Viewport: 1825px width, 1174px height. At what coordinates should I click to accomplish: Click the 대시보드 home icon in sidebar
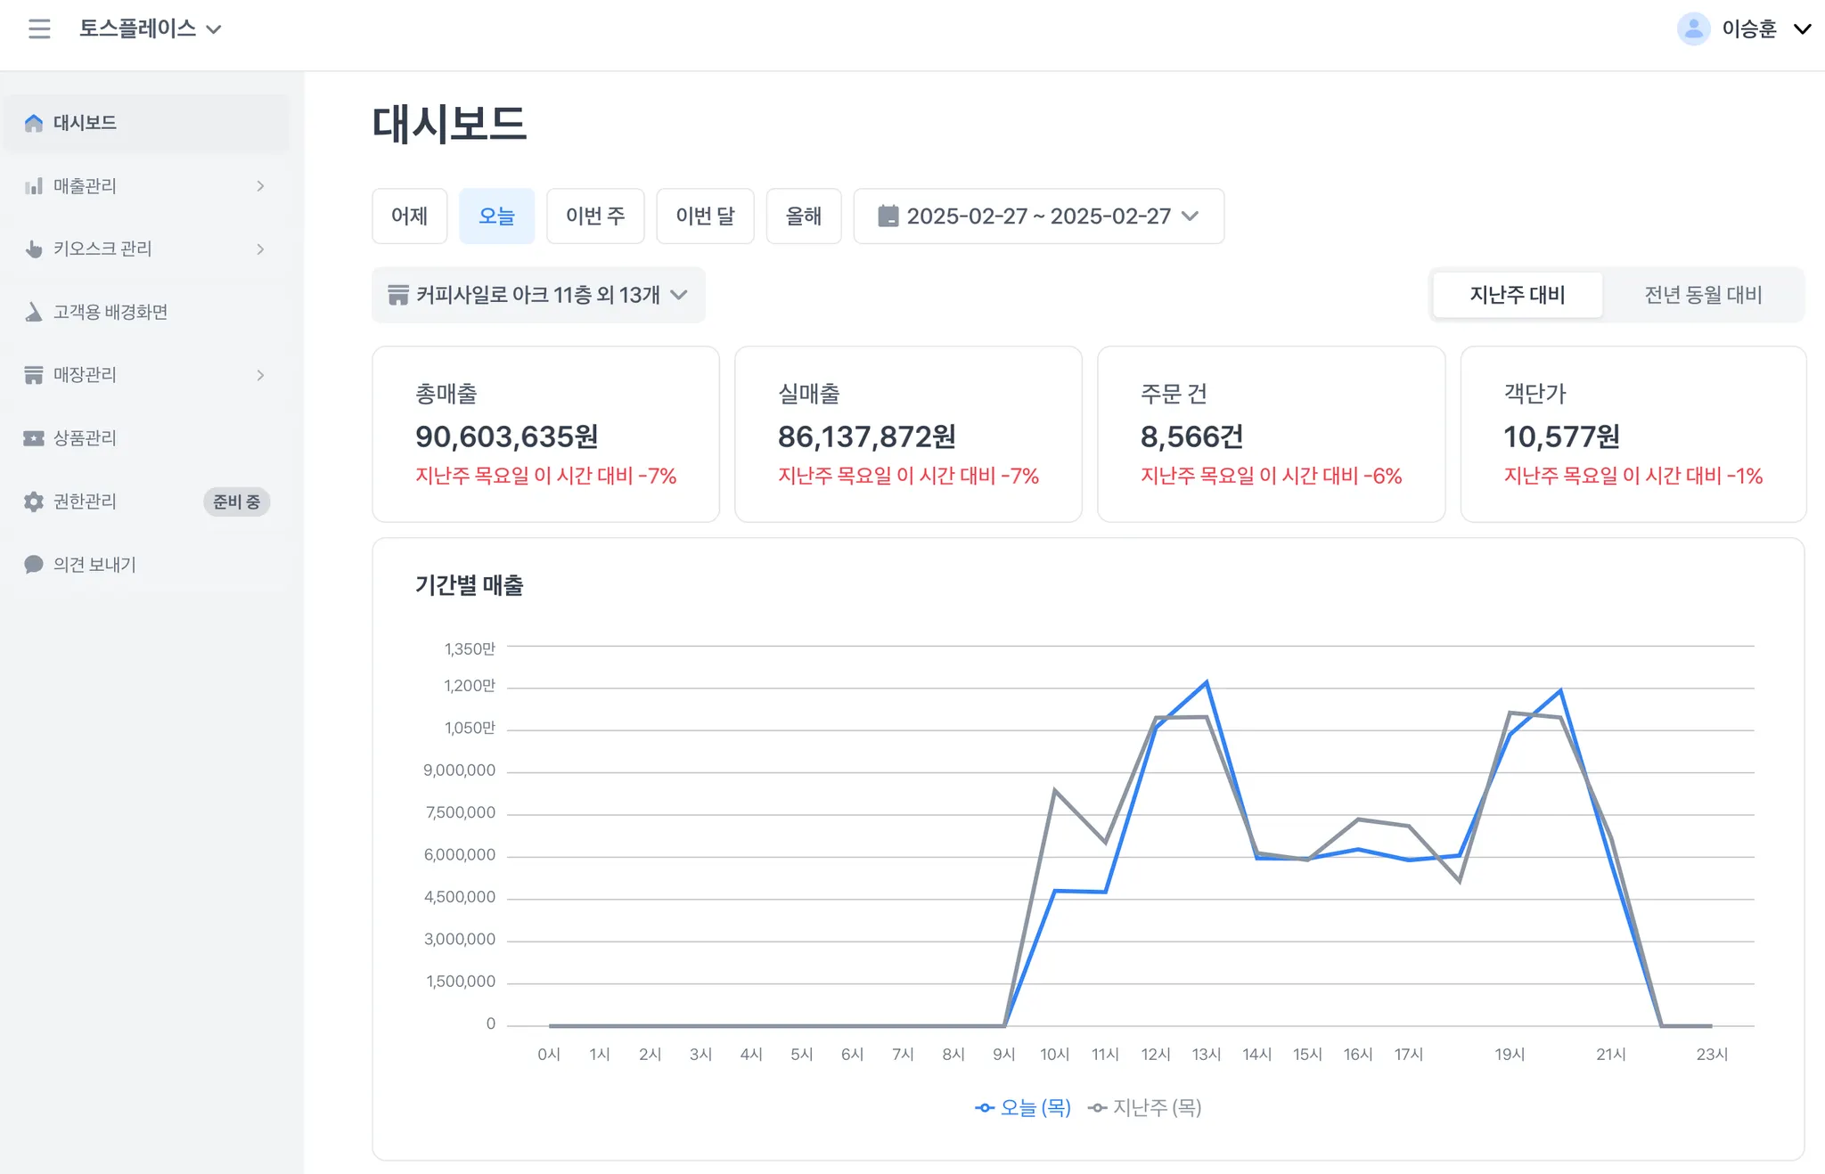click(x=34, y=123)
